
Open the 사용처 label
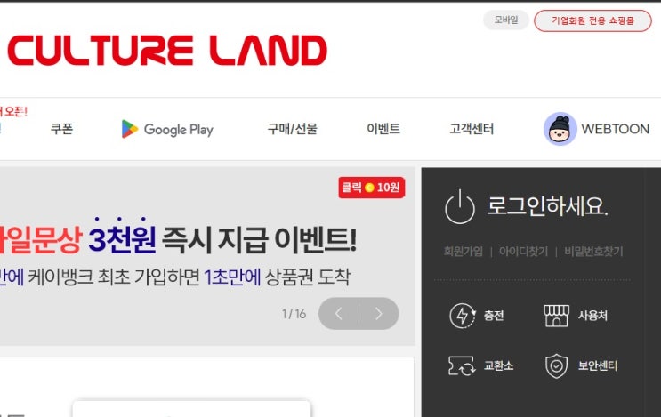tap(592, 316)
